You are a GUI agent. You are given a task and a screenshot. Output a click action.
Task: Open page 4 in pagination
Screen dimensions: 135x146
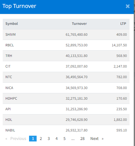(x=57, y=138)
